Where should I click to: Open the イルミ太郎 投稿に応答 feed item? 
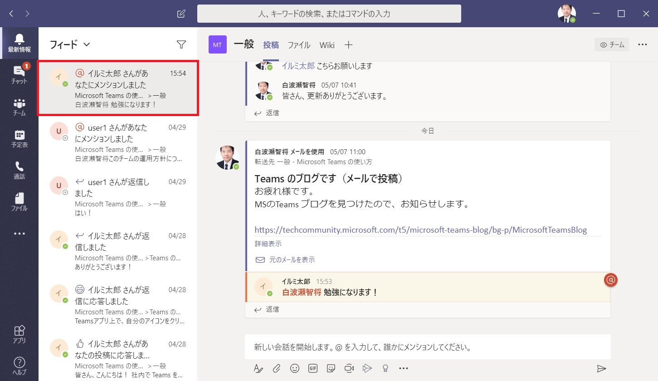pyautogui.click(x=118, y=357)
